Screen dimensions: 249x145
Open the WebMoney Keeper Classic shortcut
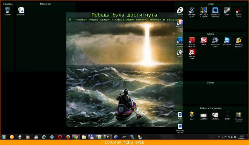point(239,42)
